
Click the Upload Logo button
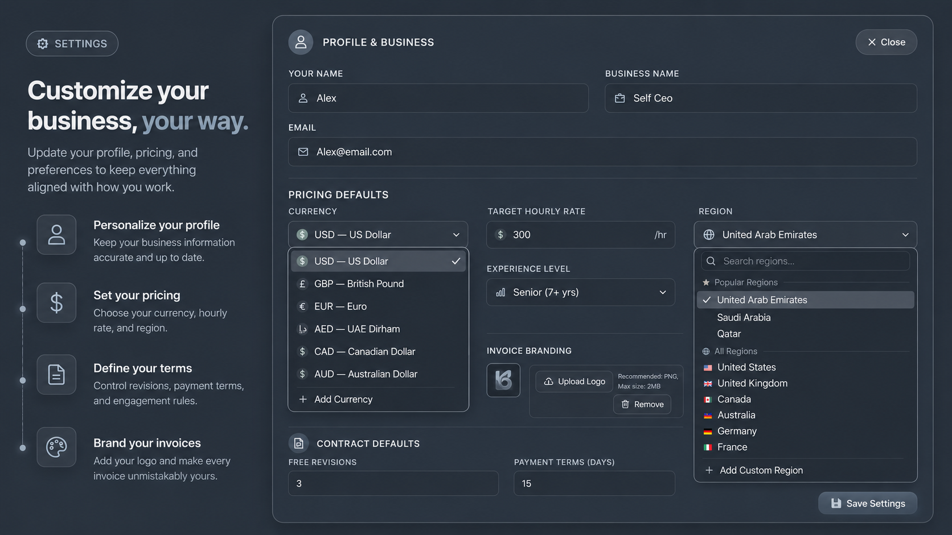tap(574, 381)
